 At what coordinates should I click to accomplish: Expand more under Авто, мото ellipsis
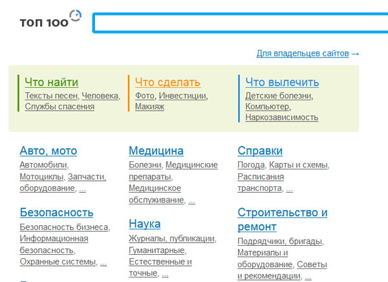tap(82, 189)
